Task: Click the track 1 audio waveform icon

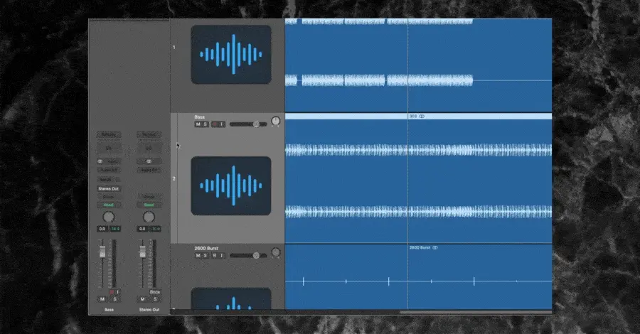Action: pyautogui.click(x=231, y=55)
